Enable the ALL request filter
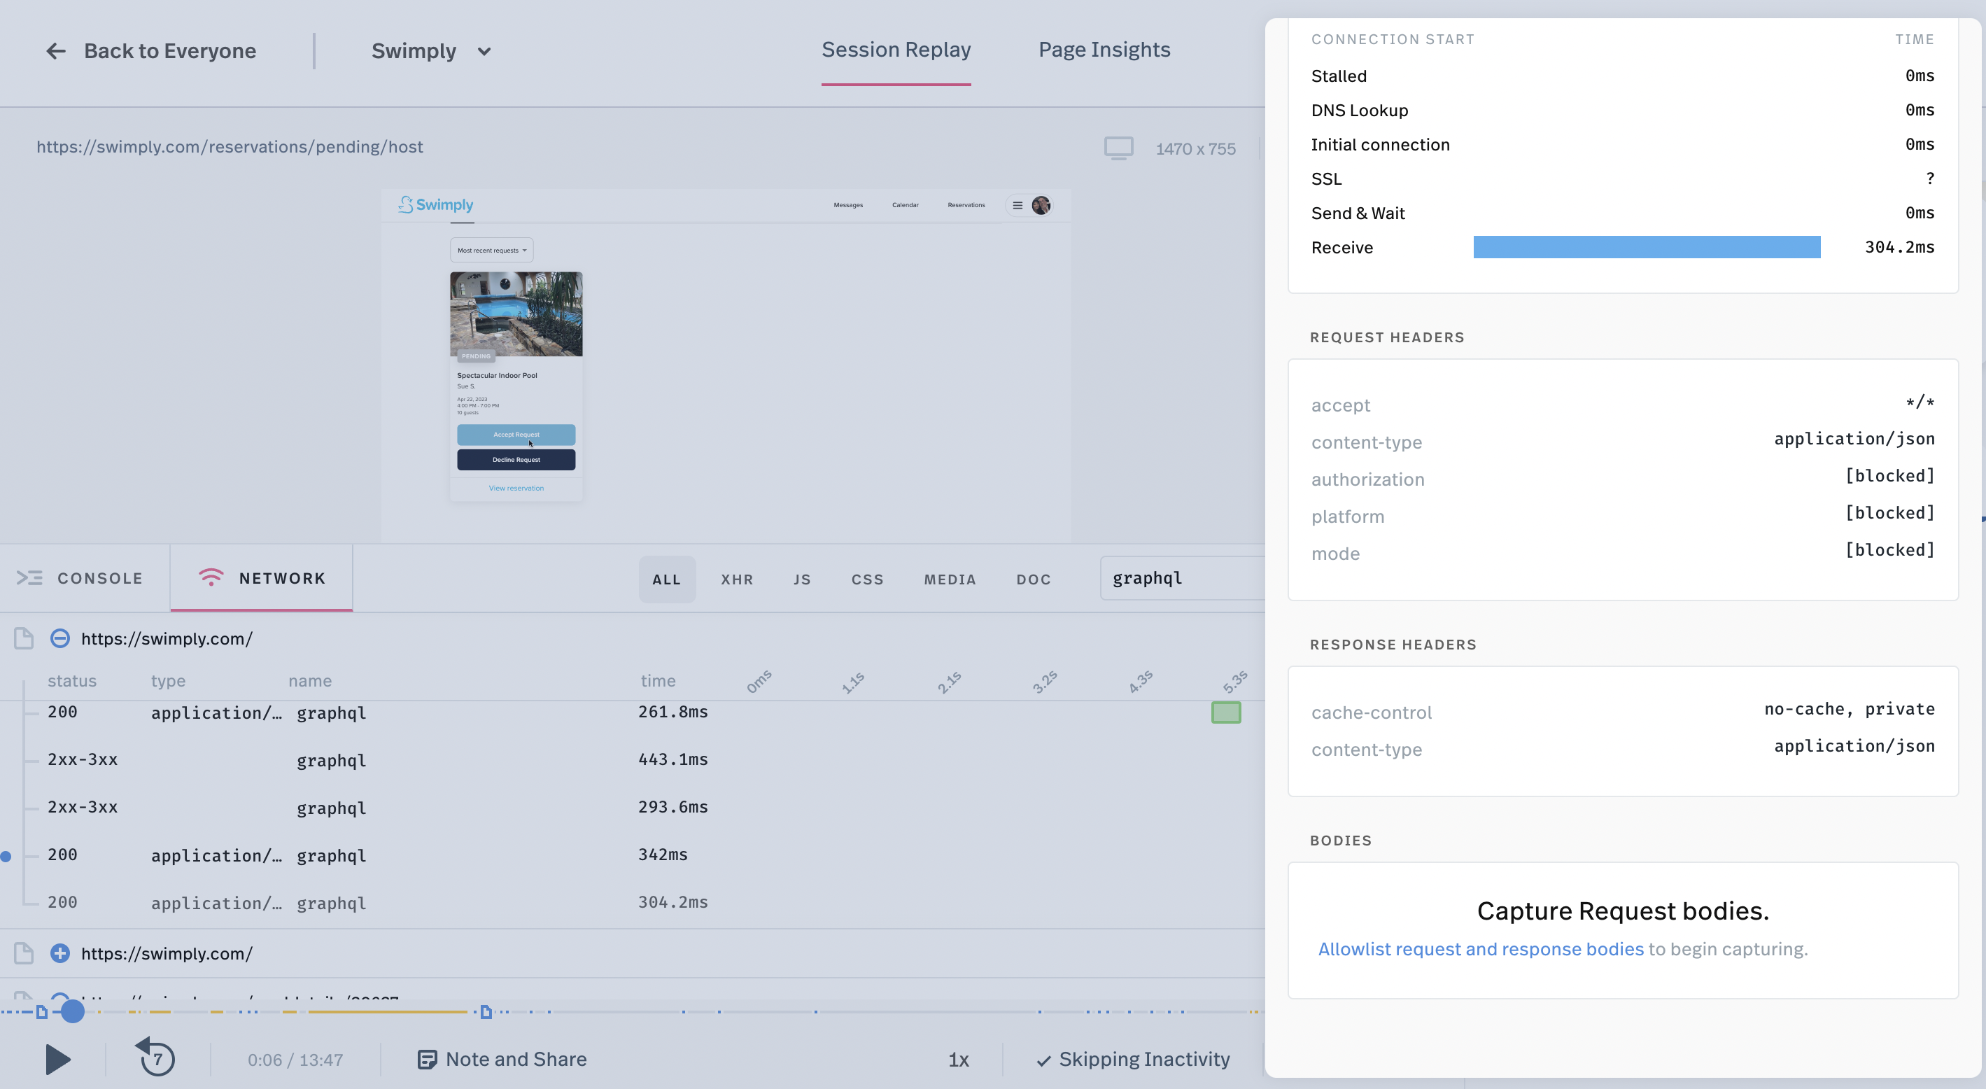 (x=666, y=578)
